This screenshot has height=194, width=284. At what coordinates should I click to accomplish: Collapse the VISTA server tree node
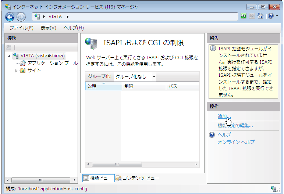9,56
